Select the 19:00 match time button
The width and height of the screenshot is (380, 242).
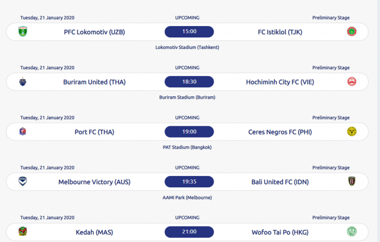coord(189,131)
